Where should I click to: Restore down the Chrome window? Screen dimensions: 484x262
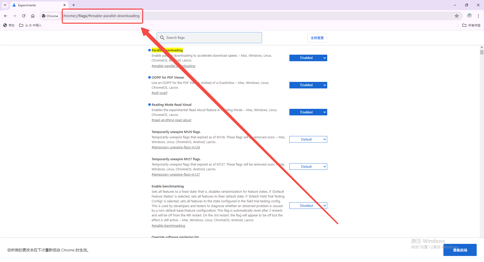(x=467, y=5)
